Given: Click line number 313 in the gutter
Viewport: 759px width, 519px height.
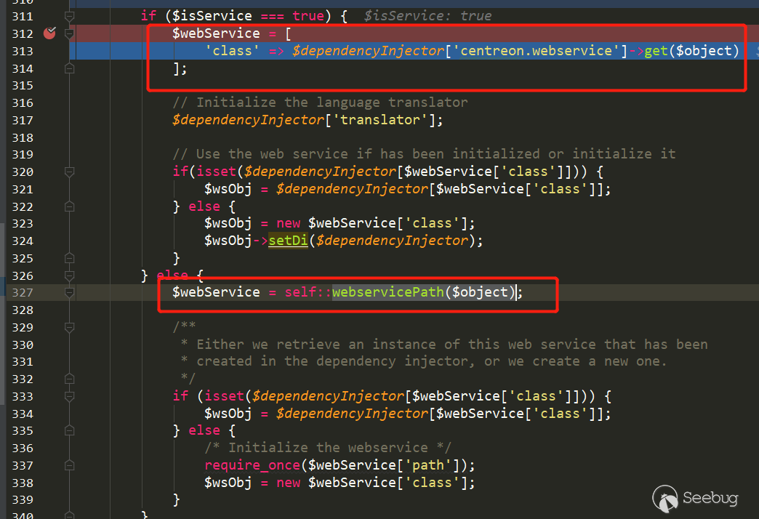Looking at the screenshot, I should click(x=23, y=52).
